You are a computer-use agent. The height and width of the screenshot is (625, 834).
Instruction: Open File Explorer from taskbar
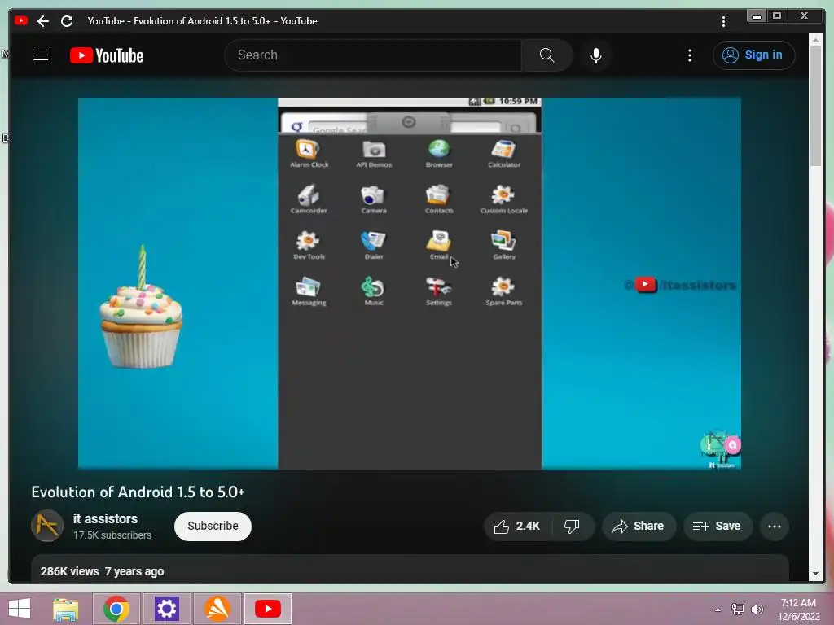tap(66, 609)
